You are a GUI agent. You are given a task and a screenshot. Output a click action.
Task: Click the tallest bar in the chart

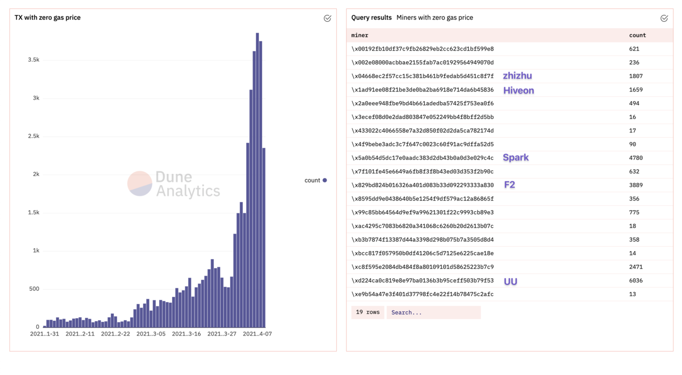[257, 181]
